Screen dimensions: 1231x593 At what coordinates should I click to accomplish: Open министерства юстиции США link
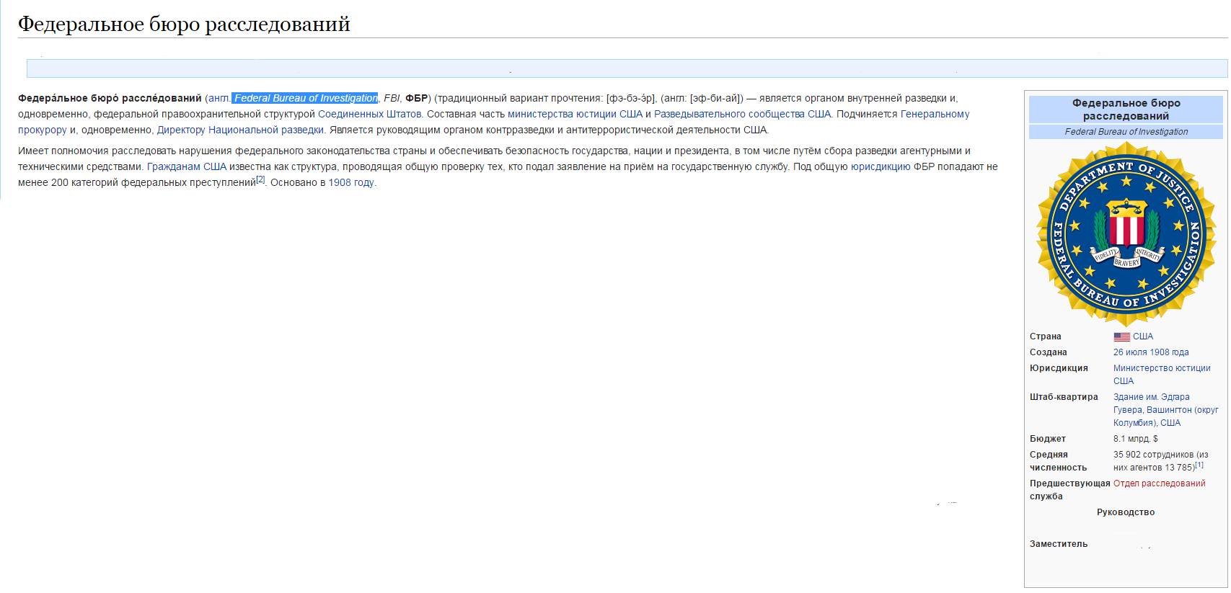click(x=575, y=115)
